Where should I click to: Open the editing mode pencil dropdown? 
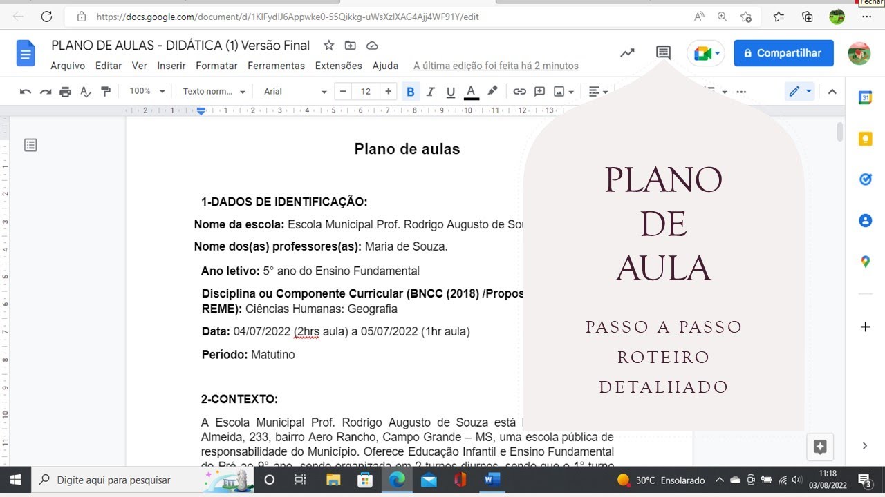click(x=800, y=91)
